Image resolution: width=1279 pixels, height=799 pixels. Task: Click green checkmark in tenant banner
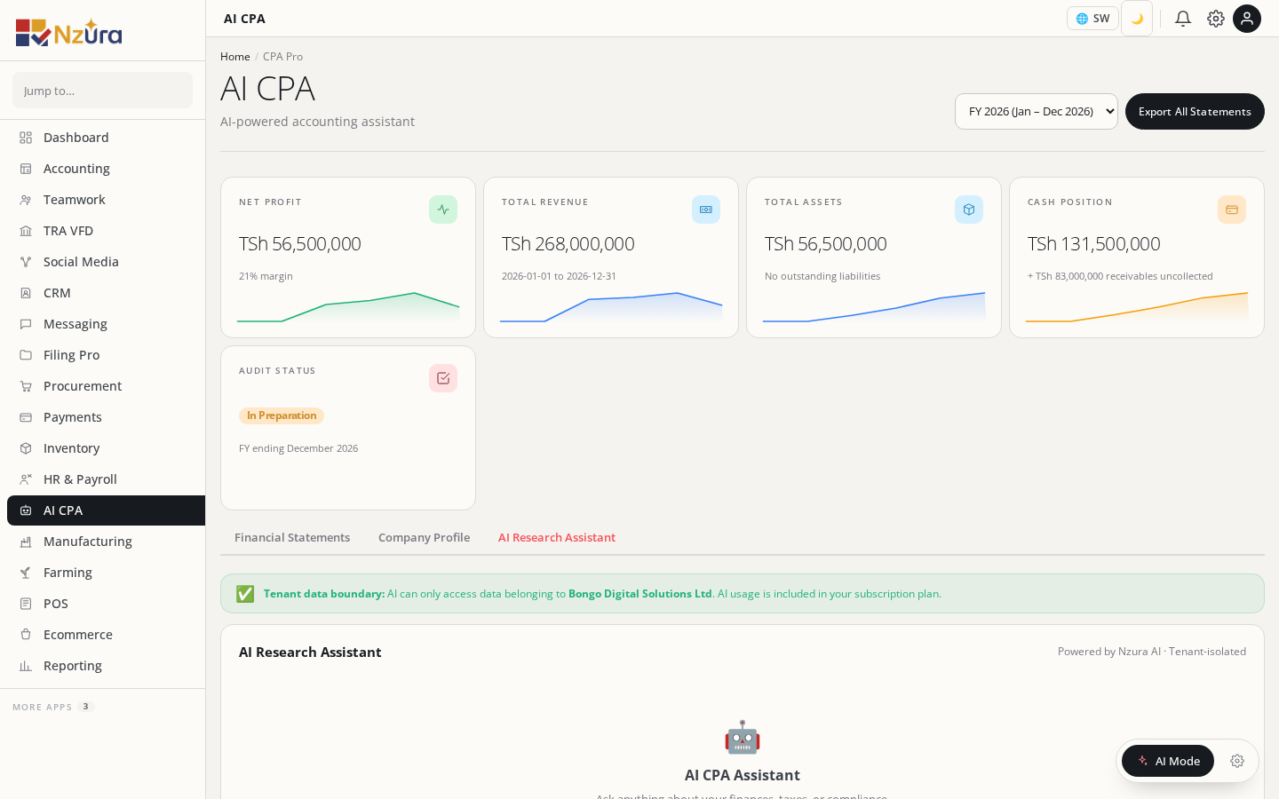pyautogui.click(x=245, y=594)
